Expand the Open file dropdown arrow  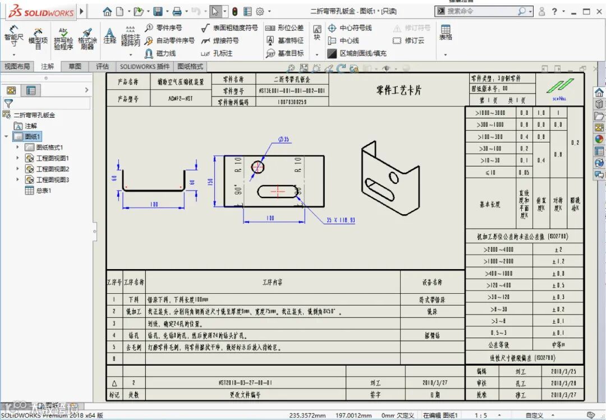pos(148,12)
